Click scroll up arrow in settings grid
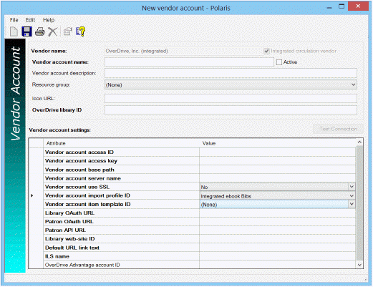This screenshot has height=287, width=373. point(359,142)
